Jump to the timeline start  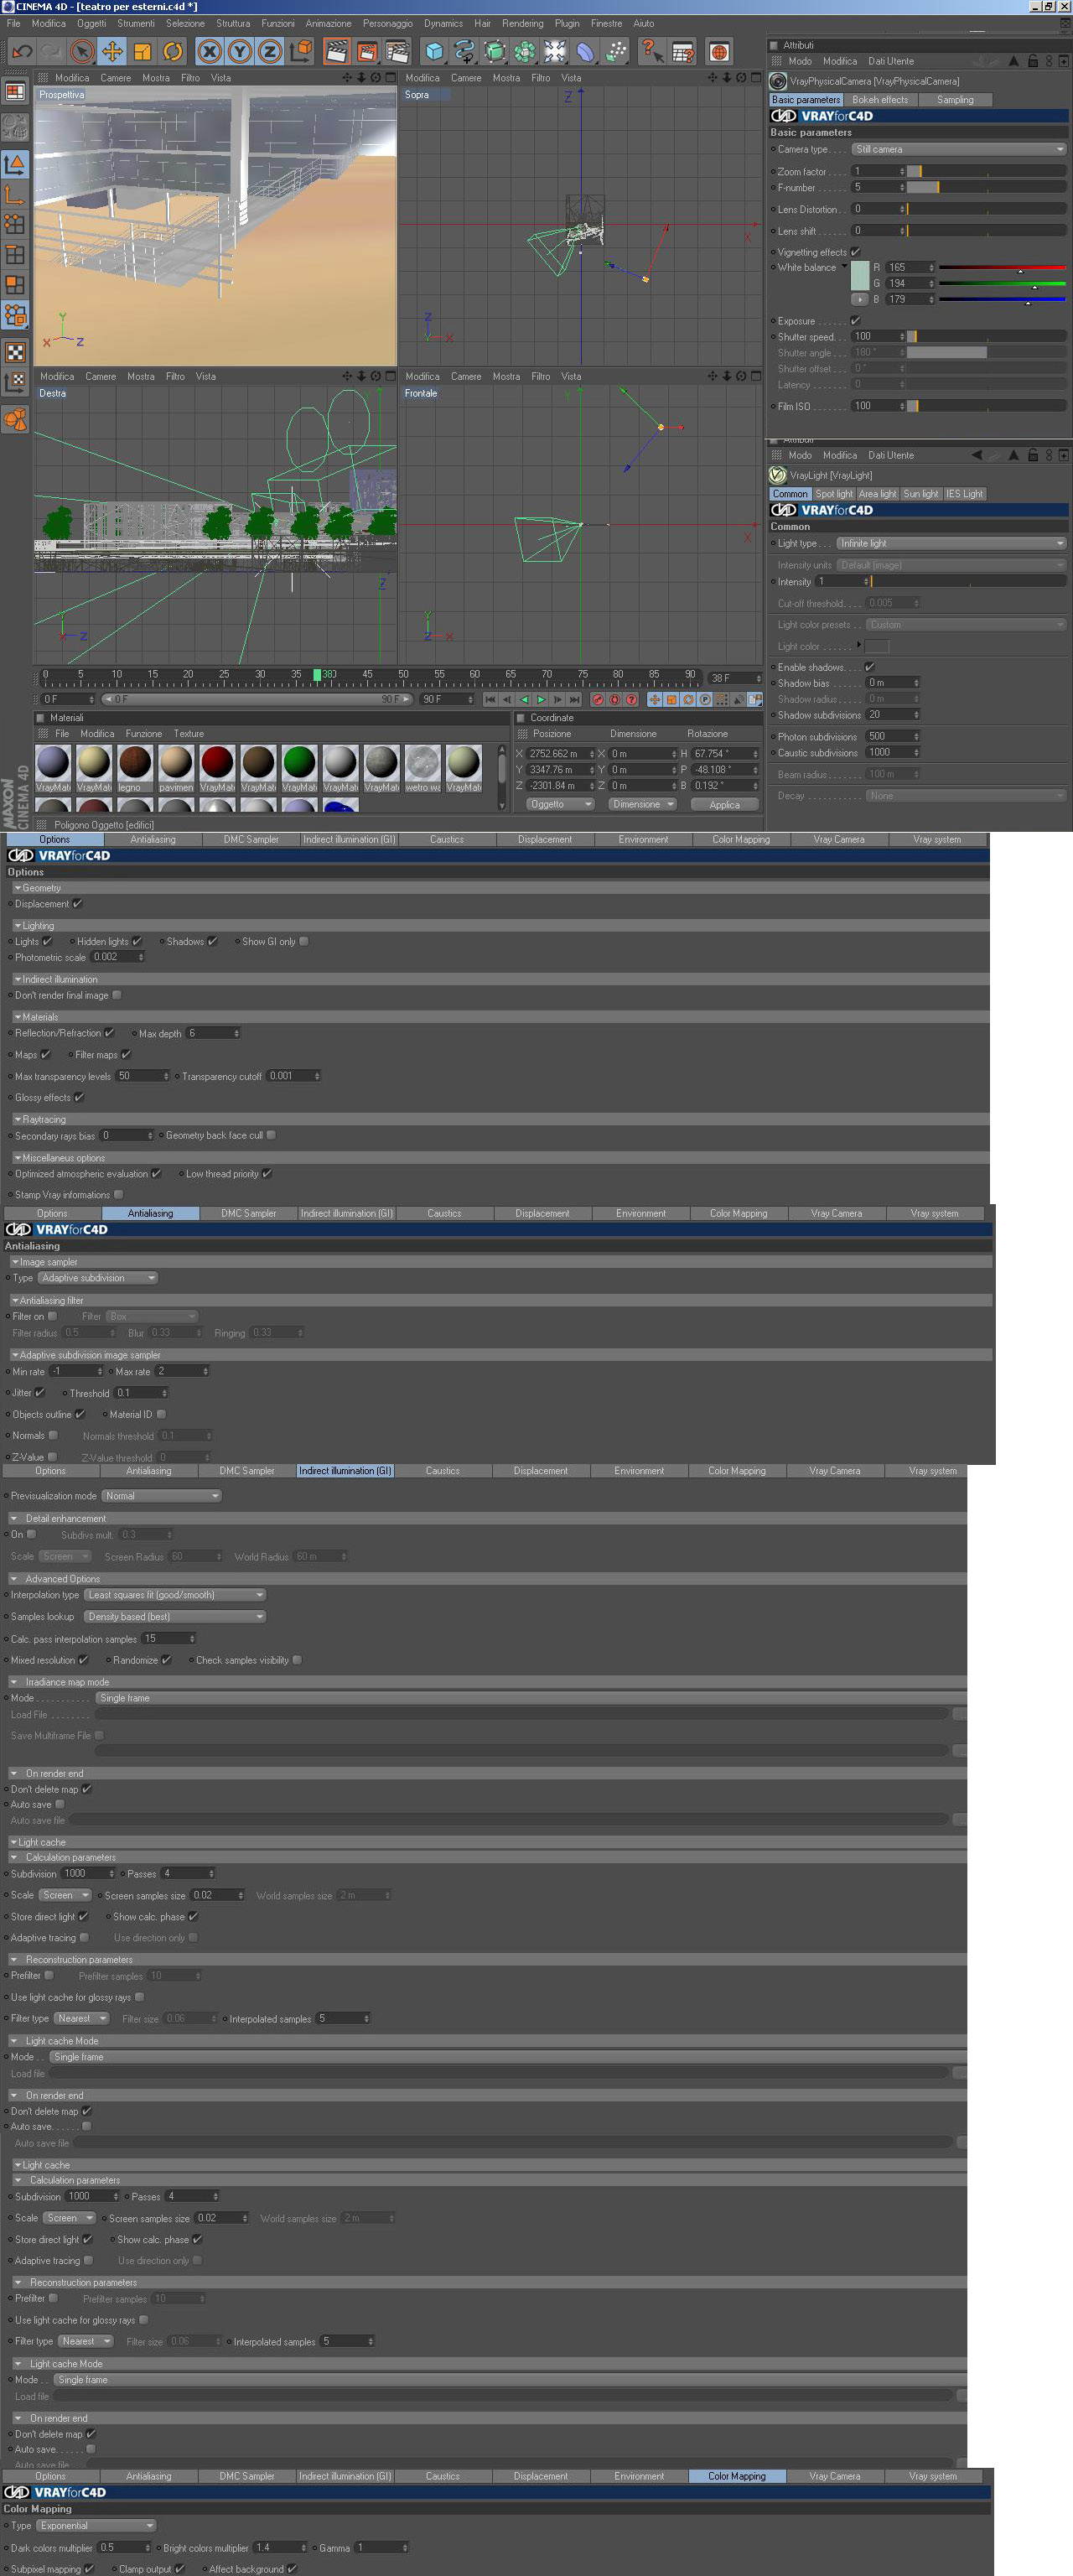point(490,700)
